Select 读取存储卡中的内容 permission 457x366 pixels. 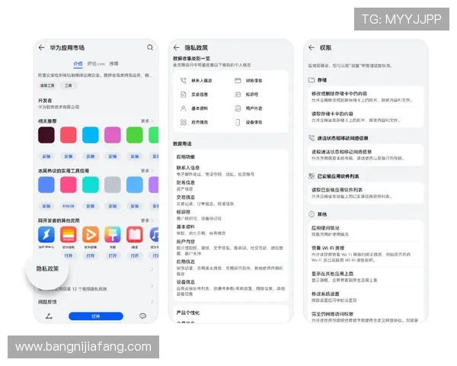pos(366,117)
